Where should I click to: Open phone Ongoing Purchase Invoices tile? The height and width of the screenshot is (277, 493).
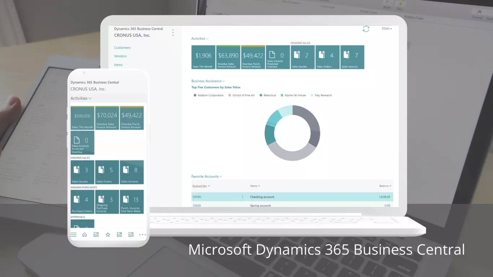tap(107, 202)
